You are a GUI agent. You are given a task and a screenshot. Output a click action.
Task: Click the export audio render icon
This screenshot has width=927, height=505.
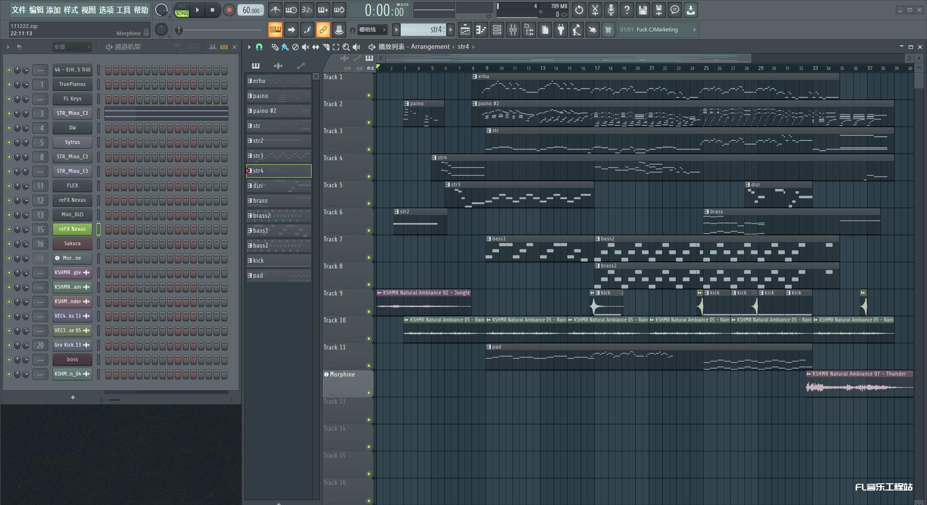(x=659, y=10)
